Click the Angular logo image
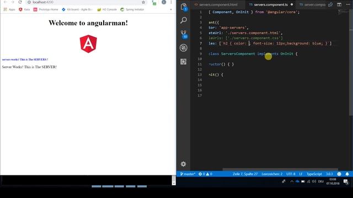Screen dimensions: 353x198 [88, 44]
